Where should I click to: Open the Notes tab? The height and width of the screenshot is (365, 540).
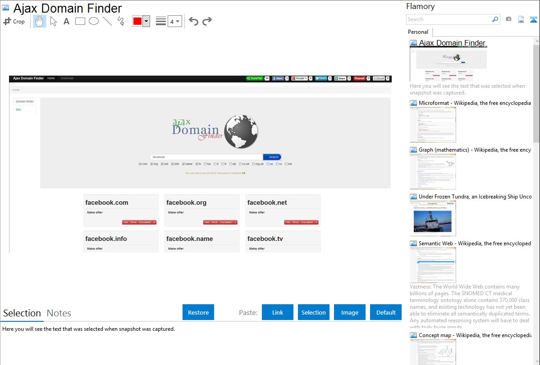pos(59,313)
